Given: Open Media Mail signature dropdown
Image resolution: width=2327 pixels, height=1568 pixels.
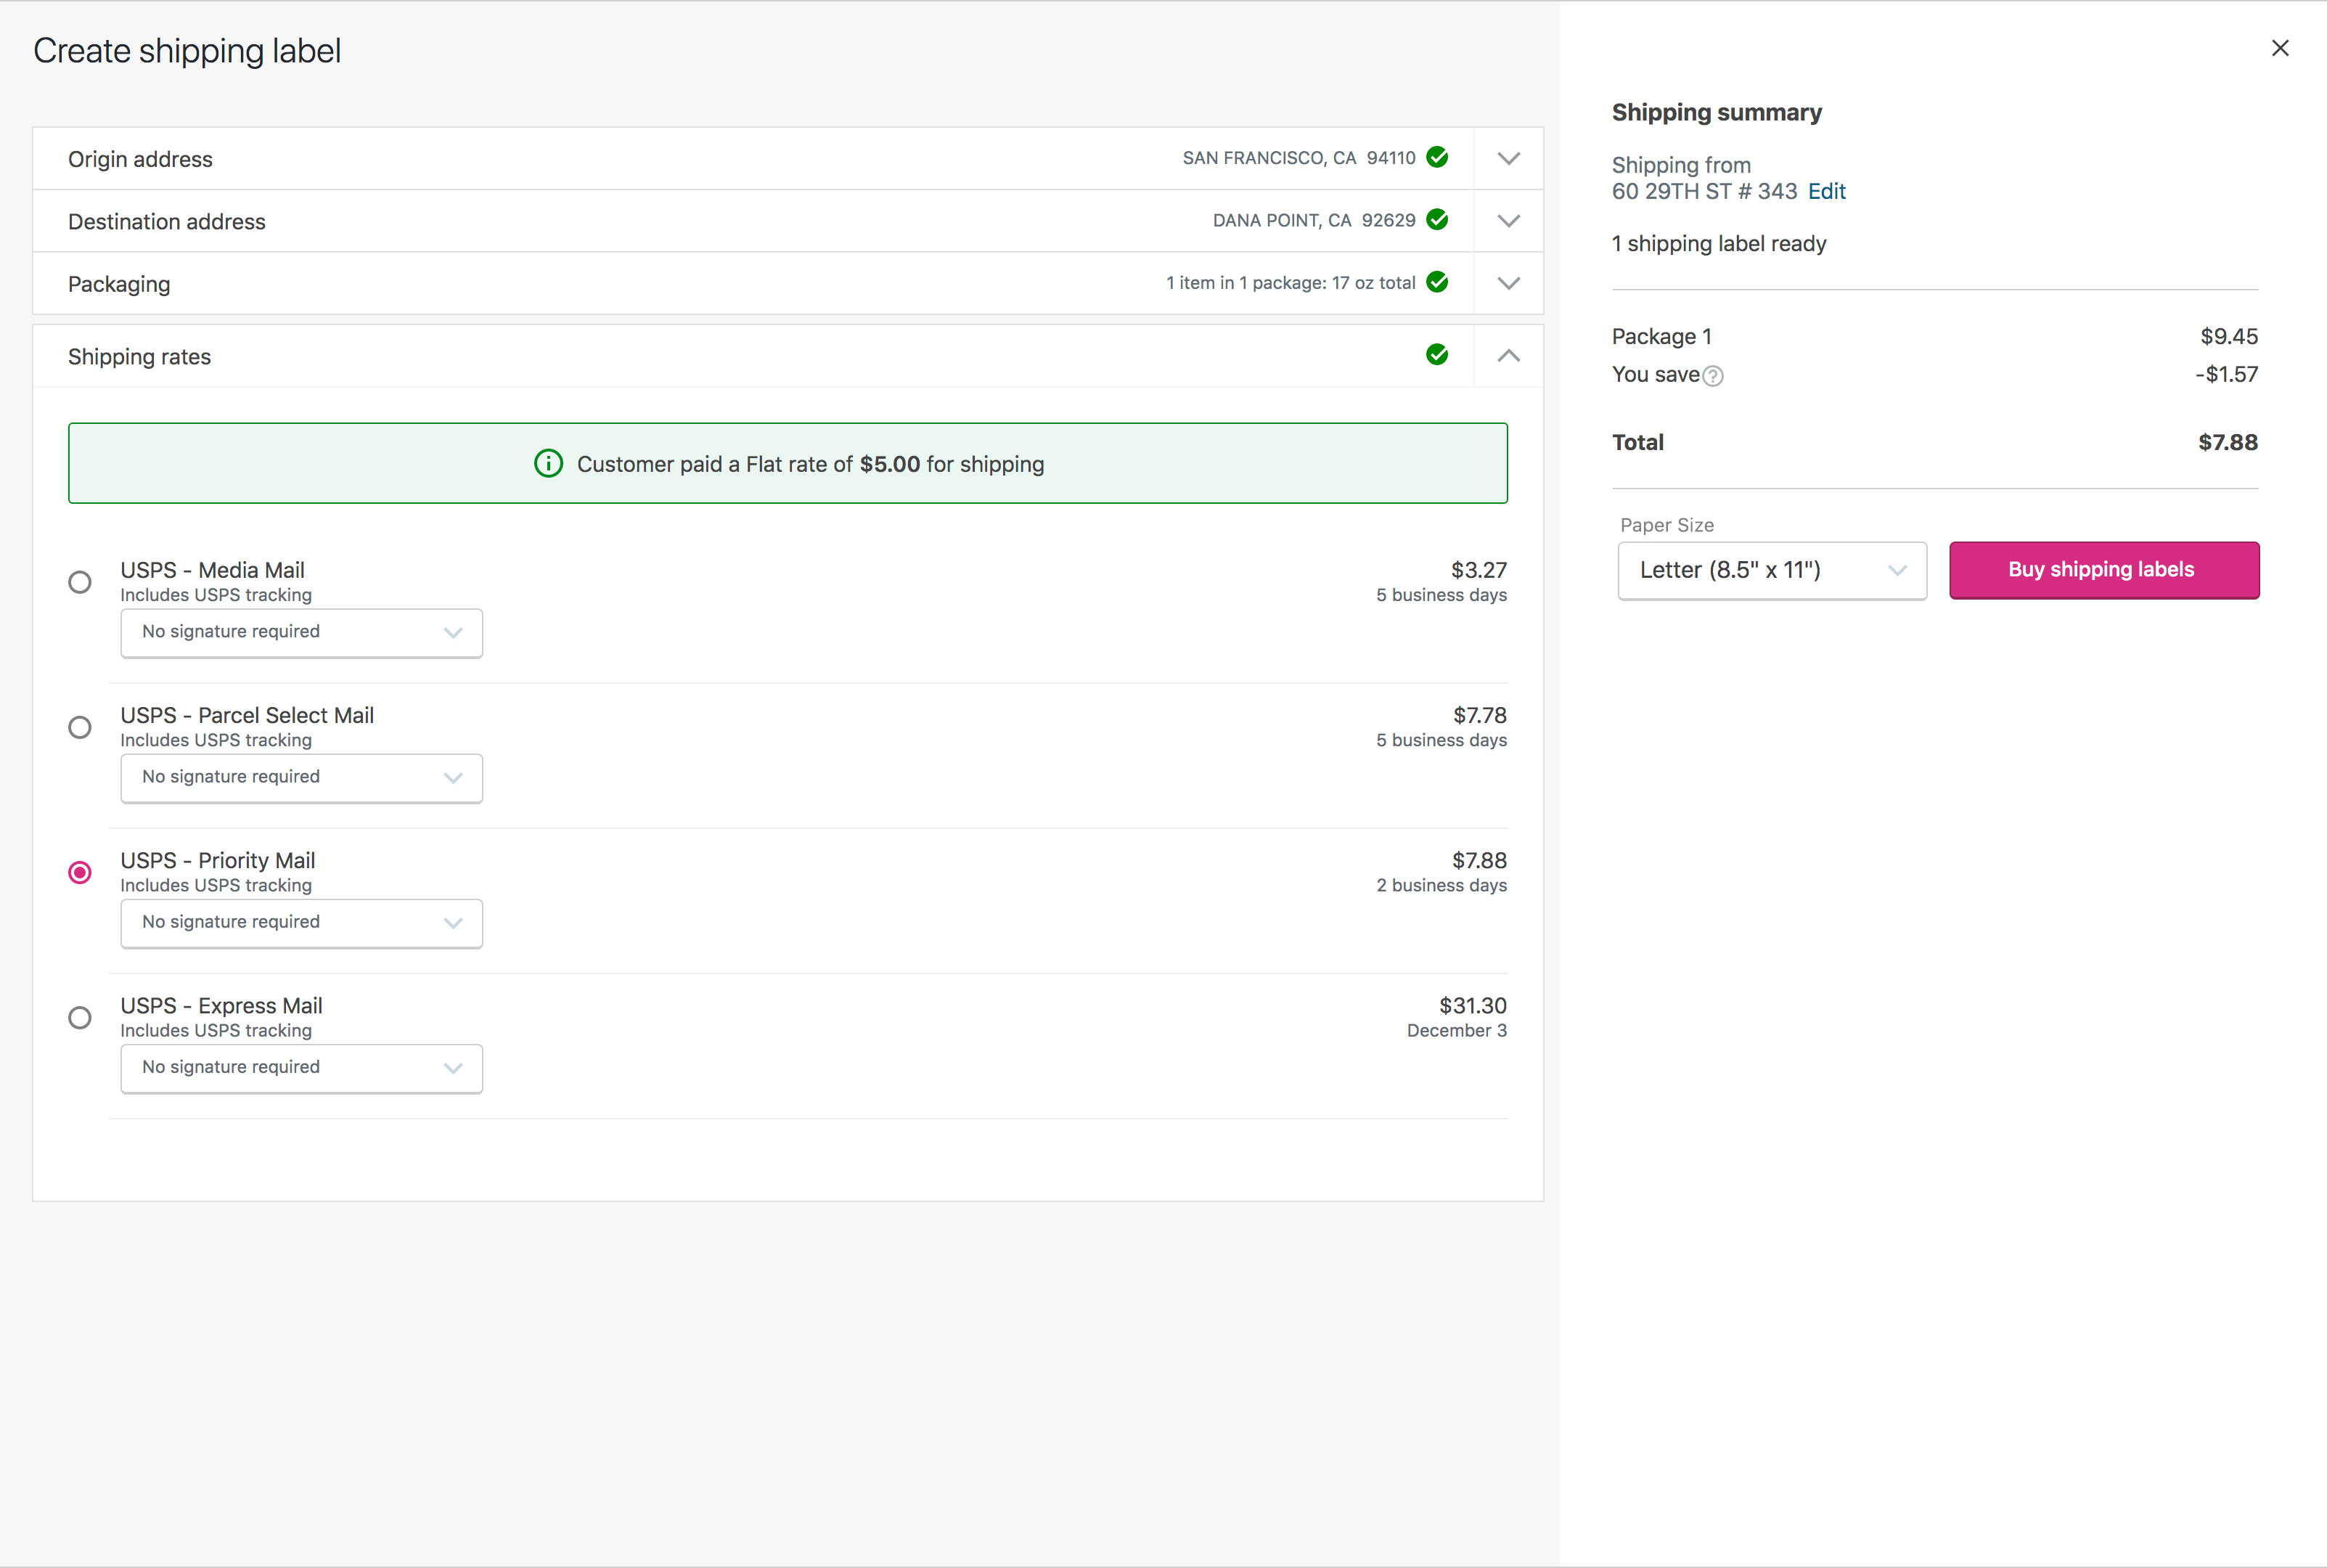Looking at the screenshot, I should pyautogui.click(x=302, y=633).
